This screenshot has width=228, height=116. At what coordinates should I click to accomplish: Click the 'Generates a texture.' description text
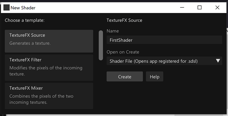[x=30, y=43]
